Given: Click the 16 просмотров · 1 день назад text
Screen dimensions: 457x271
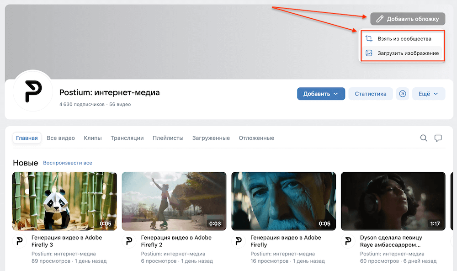Looking at the screenshot, I should coord(287,261).
